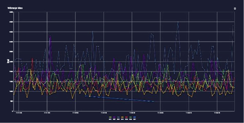
Task: Click the first x-axis time label
Action: pyautogui.click(x=19, y=113)
